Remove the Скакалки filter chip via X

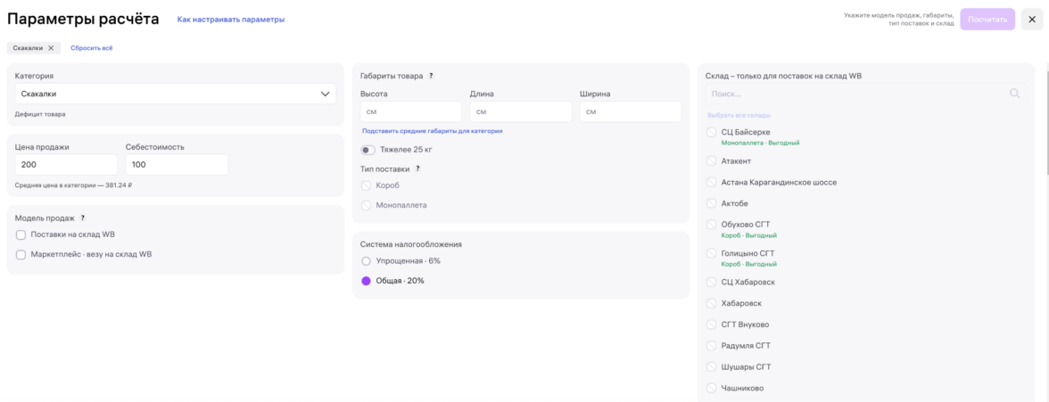[x=51, y=48]
